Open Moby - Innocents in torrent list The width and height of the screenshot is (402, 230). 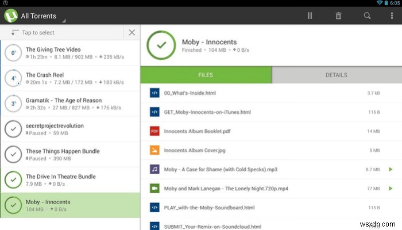70,205
